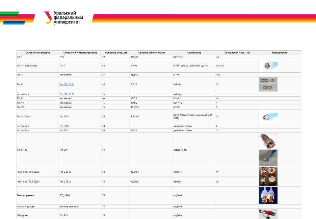Screen dimensions: 316x219
Task: View the type C connectors photo
Action: click(268, 177)
